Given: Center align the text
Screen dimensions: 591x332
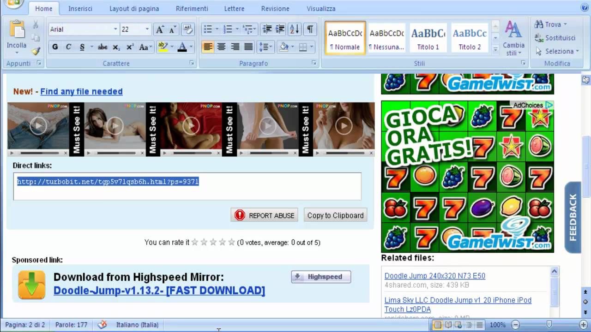Looking at the screenshot, I should (x=221, y=47).
